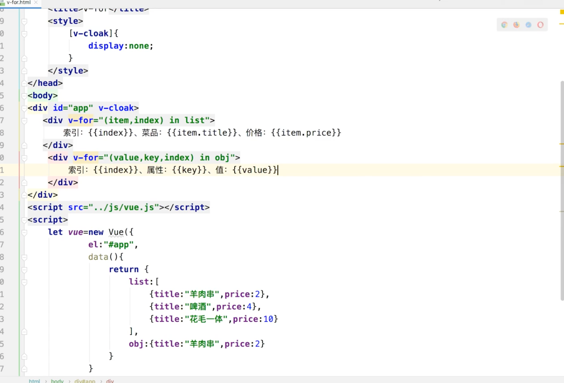Click the obj:{title:"羊肉串",price:2} line
The width and height of the screenshot is (564, 383).
pos(197,344)
